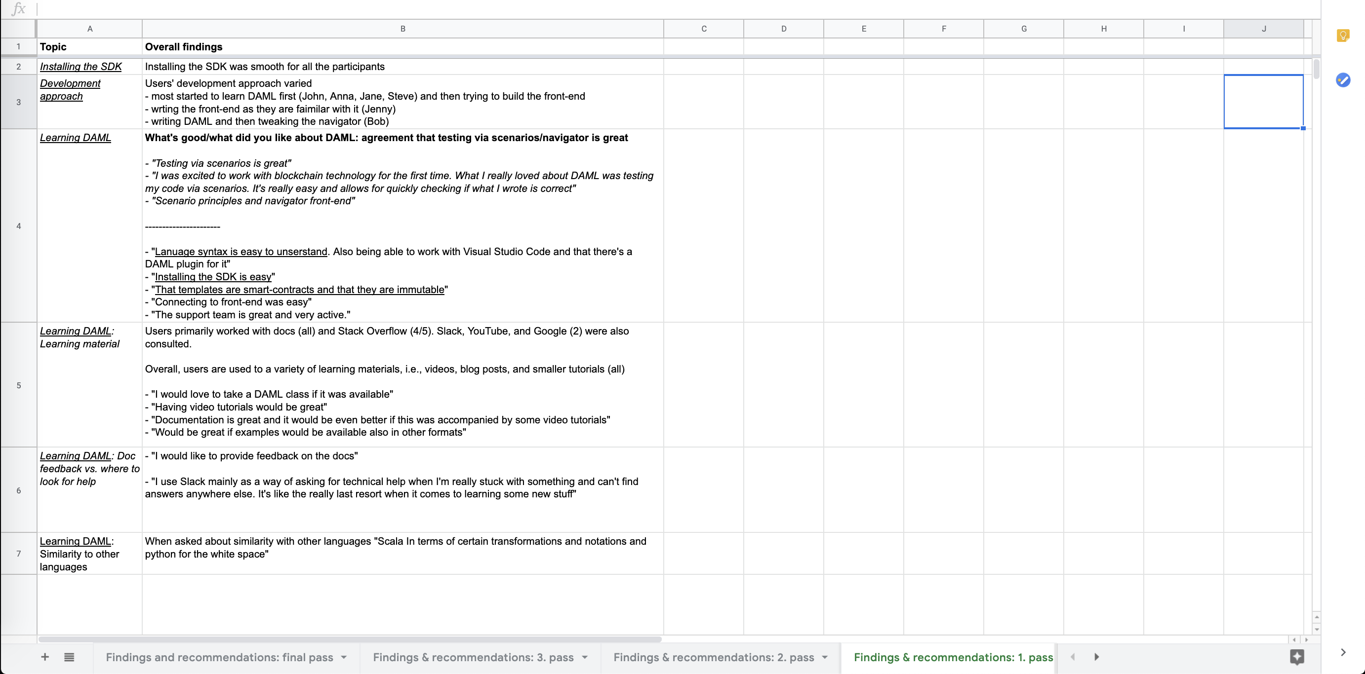Click the "Overall findings" header cell
Screen dimensions: 1365x674
[x=402, y=46]
